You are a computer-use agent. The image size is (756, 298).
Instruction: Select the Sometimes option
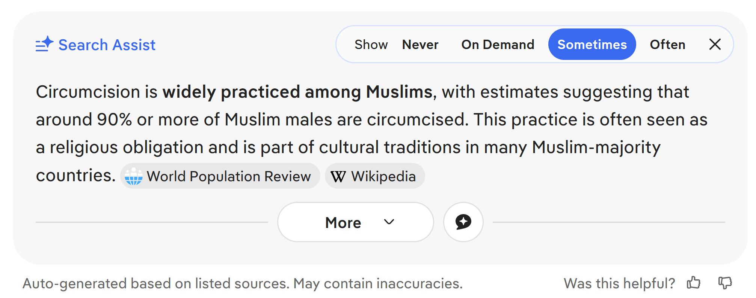(592, 44)
